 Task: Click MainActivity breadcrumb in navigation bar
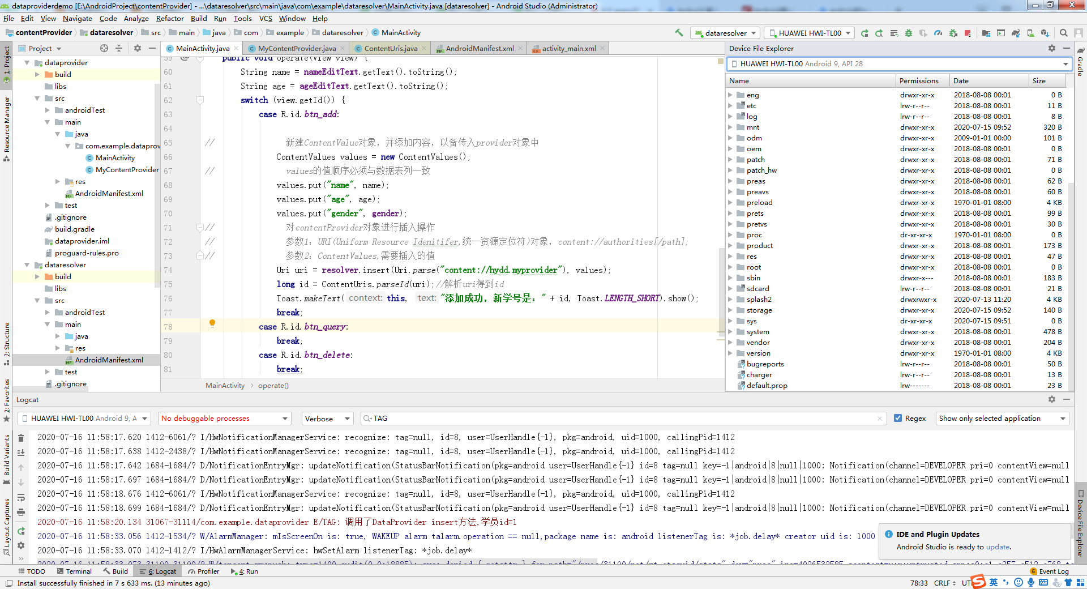click(396, 33)
